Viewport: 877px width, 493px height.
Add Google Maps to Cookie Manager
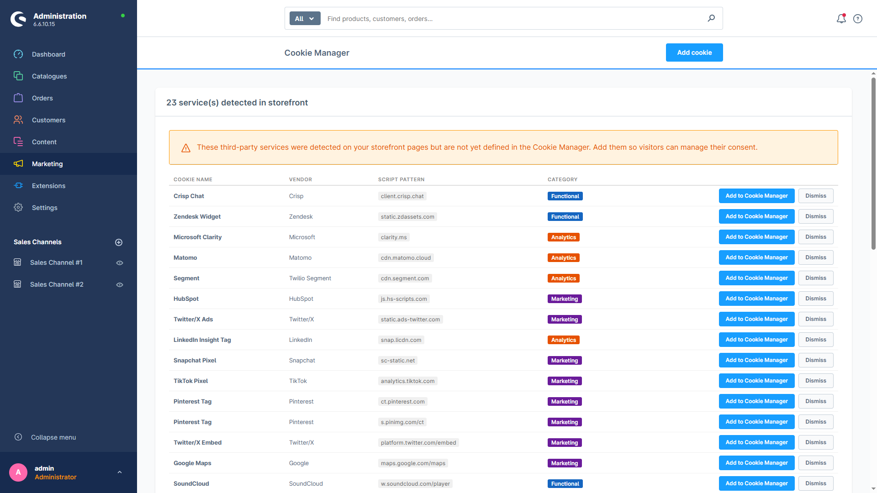coord(756,463)
